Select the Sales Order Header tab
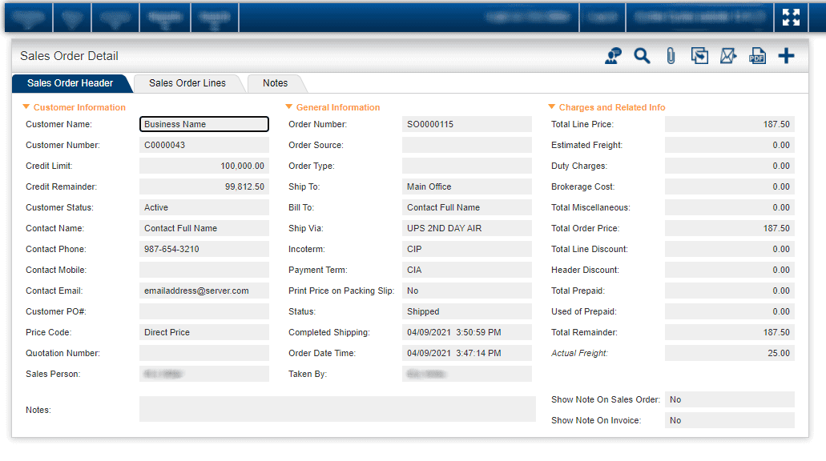Viewport: 826px width, 461px height. pyautogui.click(x=70, y=83)
